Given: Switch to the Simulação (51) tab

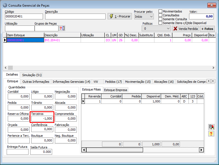Looking at the screenshot, I should tap(32, 75).
